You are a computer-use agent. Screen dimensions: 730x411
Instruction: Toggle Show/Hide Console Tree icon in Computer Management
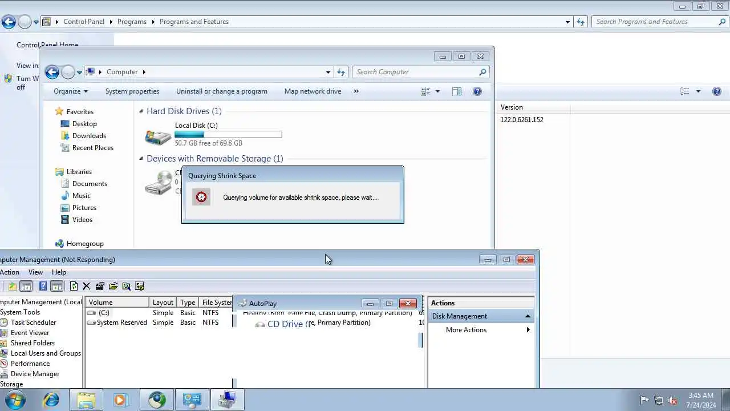tap(26, 286)
